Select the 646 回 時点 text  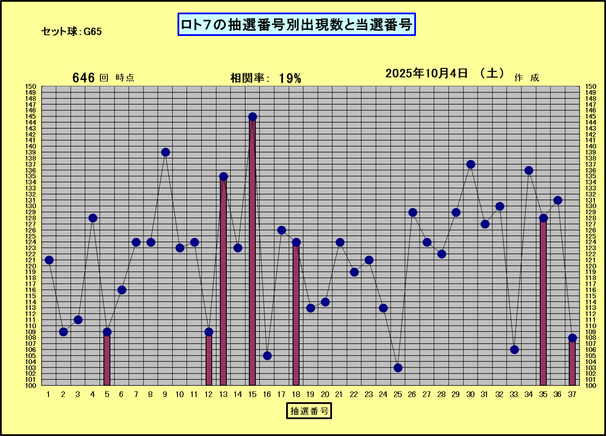point(103,78)
